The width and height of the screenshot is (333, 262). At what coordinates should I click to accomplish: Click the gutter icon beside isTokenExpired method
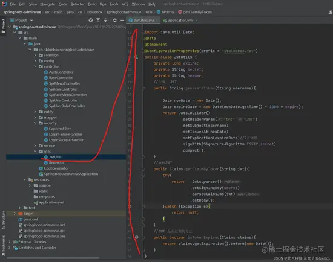[x=137, y=237]
